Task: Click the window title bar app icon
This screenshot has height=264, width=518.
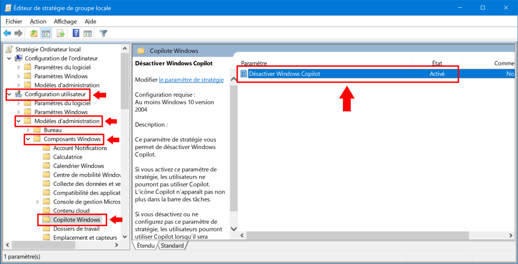Action: (9, 8)
